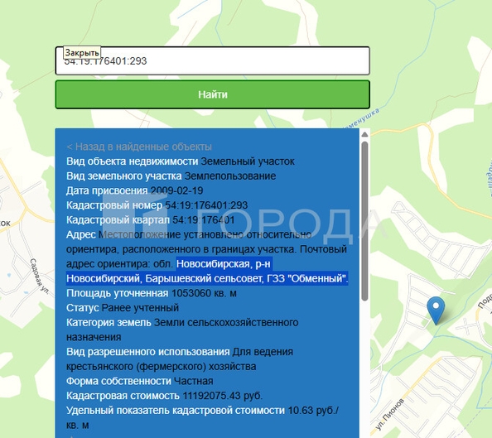Click status value Ранее учтенный
The height and width of the screenshot is (438, 492).
click(140, 308)
